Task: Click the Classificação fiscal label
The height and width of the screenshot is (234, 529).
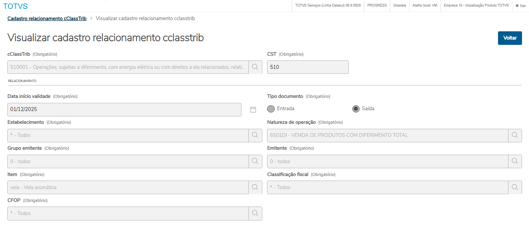Action: (x=288, y=174)
